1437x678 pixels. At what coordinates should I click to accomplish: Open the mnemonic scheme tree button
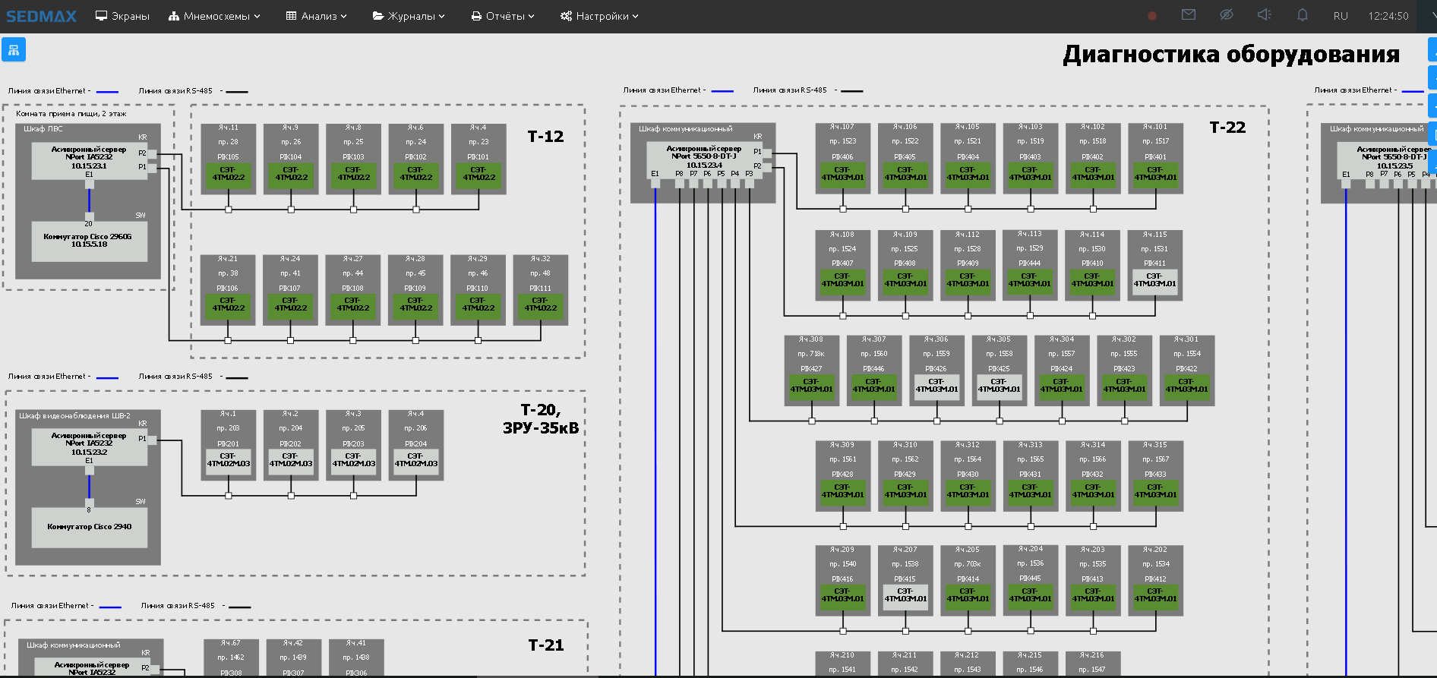[14, 50]
